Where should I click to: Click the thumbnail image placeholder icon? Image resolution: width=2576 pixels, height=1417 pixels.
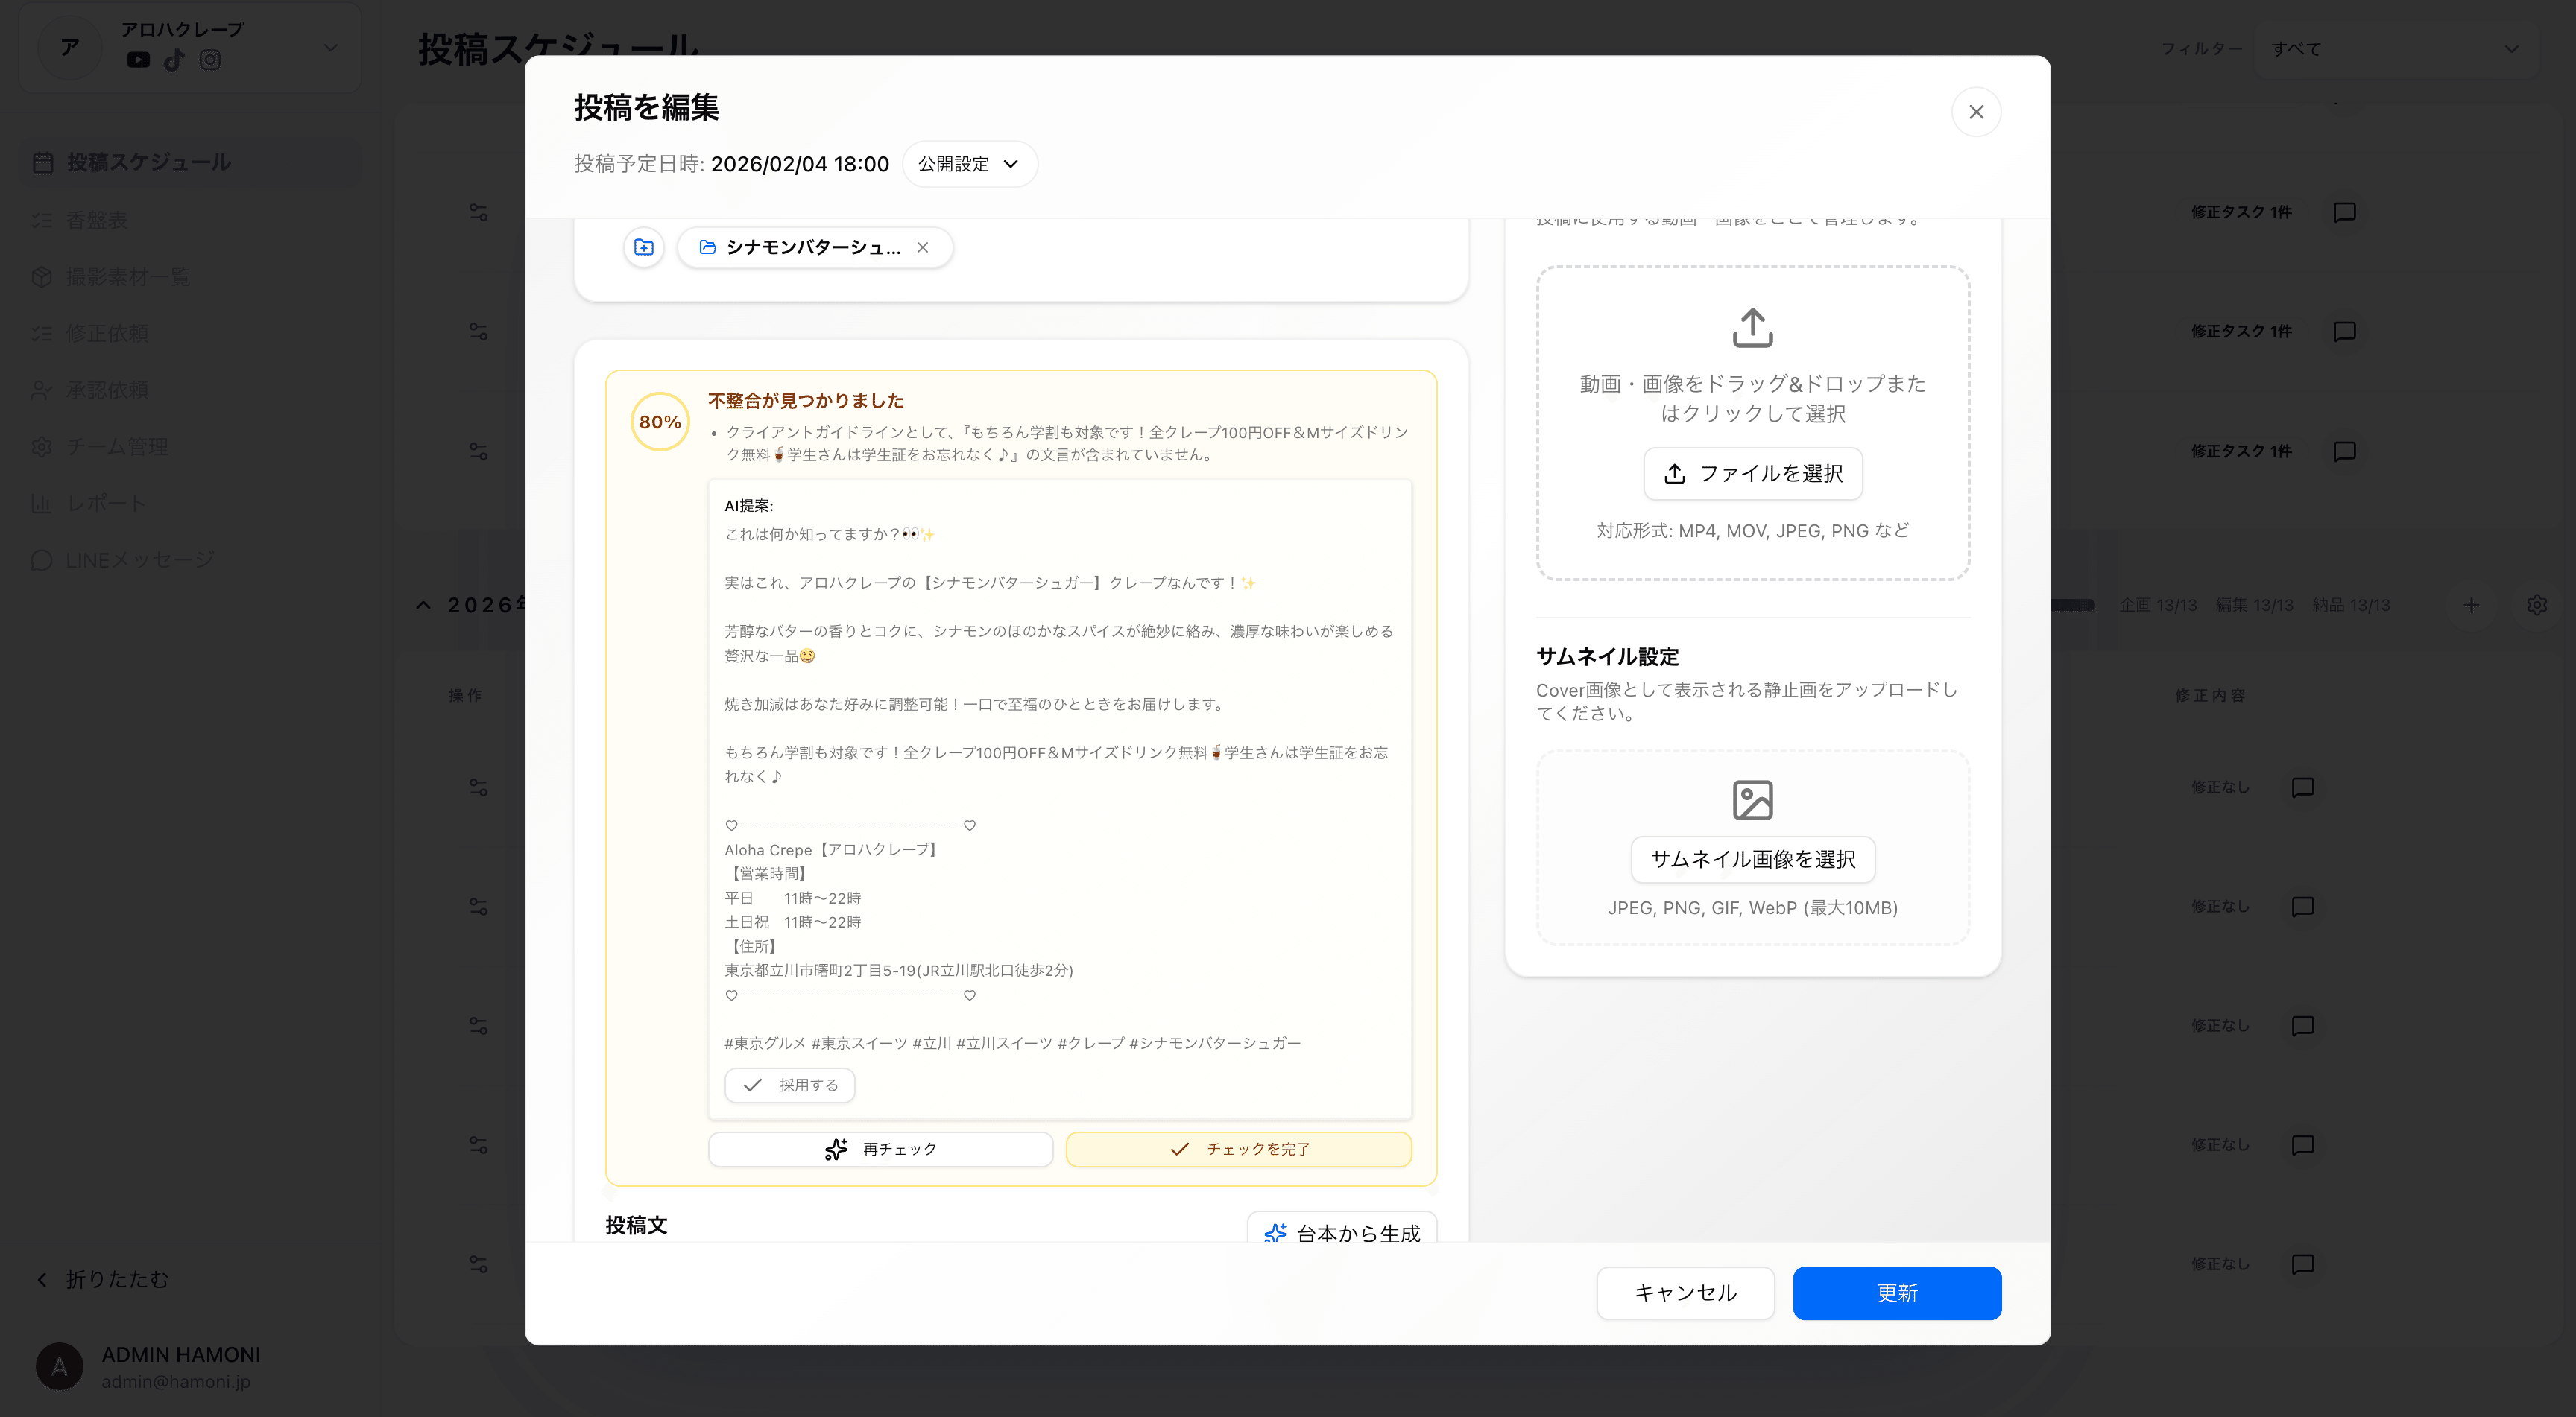click(1752, 799)
